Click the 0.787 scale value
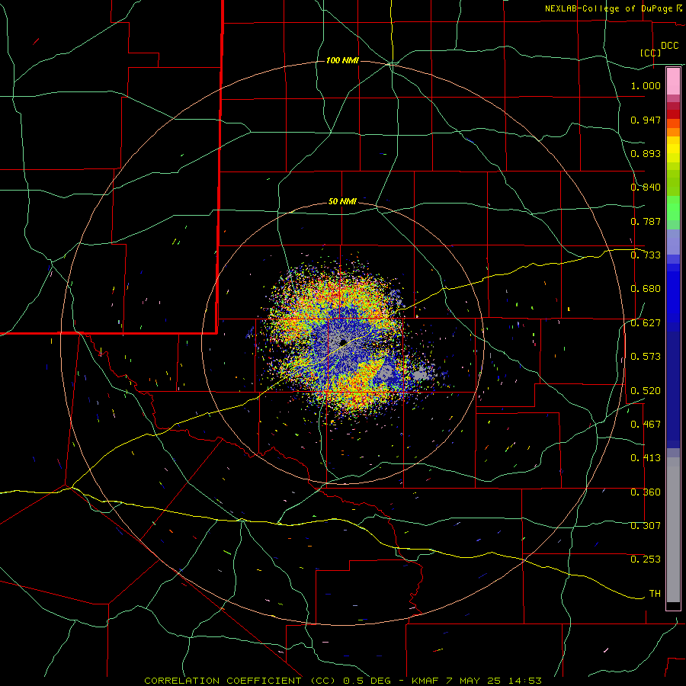686x686 pixels. click(x=646, y=221)
